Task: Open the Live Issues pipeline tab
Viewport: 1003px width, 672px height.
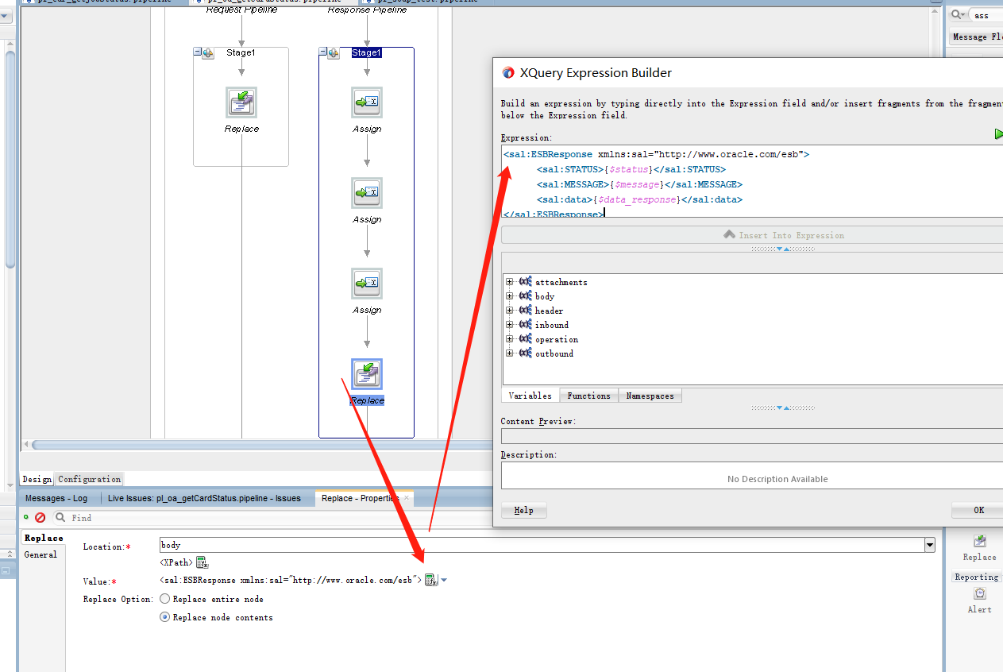Action: 204,498
